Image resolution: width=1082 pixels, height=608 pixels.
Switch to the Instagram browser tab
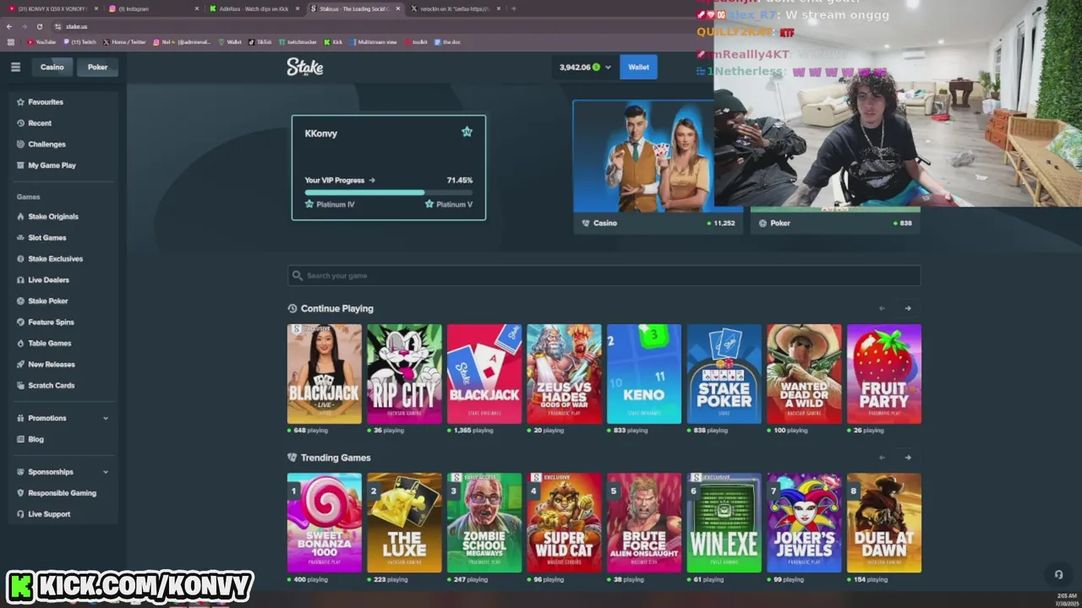[x=152, y=8]
